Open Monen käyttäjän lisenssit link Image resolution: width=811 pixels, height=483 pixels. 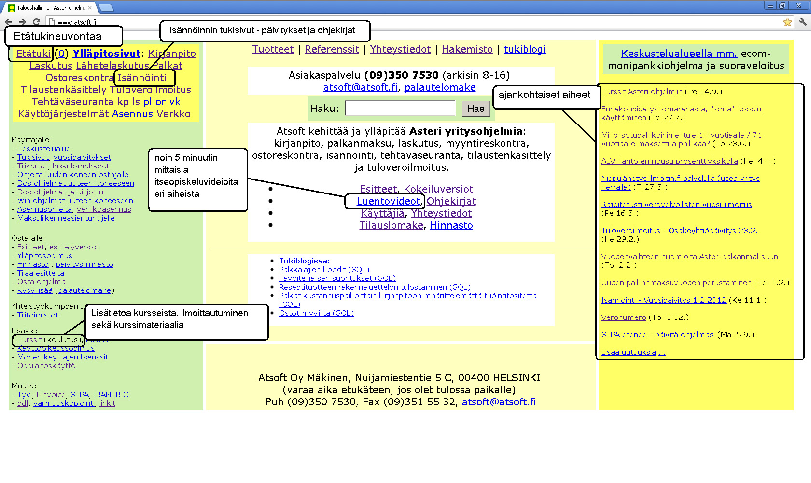(x=63, y=357)
